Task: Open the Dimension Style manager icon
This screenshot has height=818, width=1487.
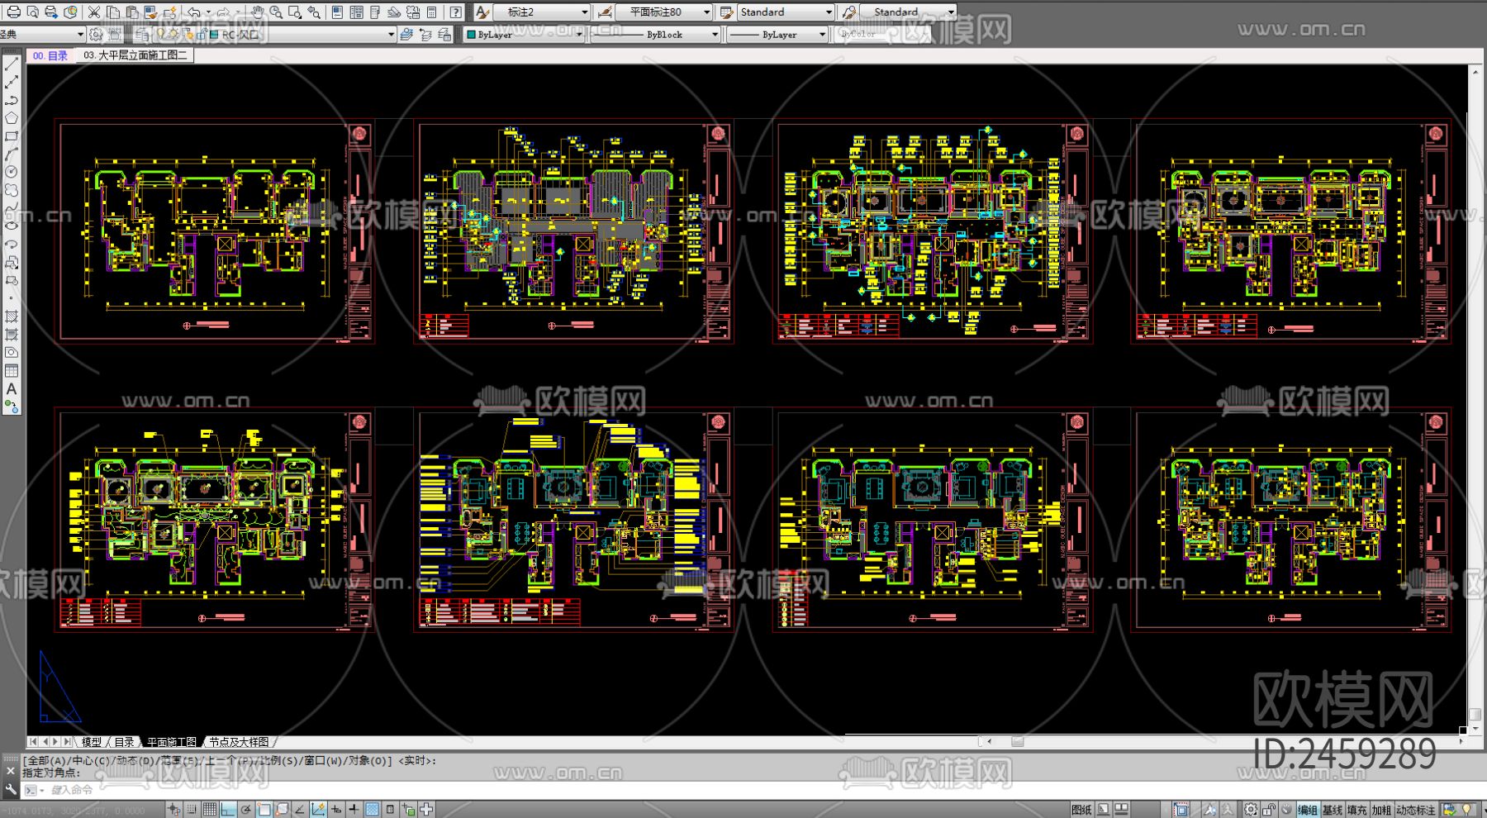Action: [x=605, y=12]
